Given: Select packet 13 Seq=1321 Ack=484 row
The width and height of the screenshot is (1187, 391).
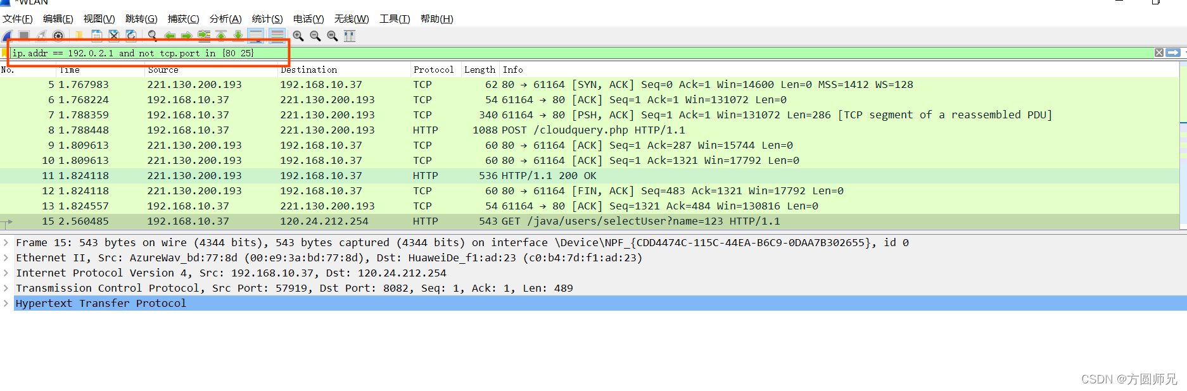Looking at the screenshot, I should coord(590,206).
